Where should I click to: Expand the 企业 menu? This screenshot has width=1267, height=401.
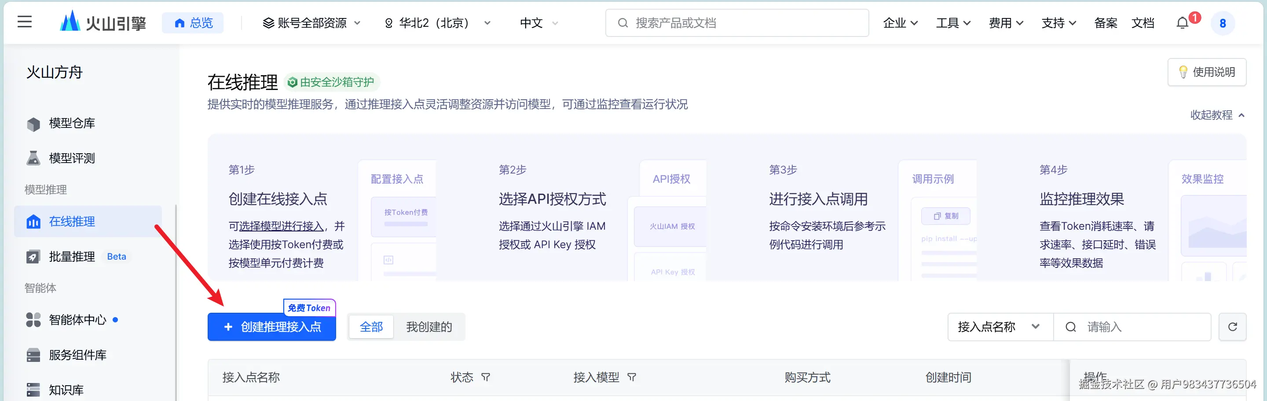point(900,23)
